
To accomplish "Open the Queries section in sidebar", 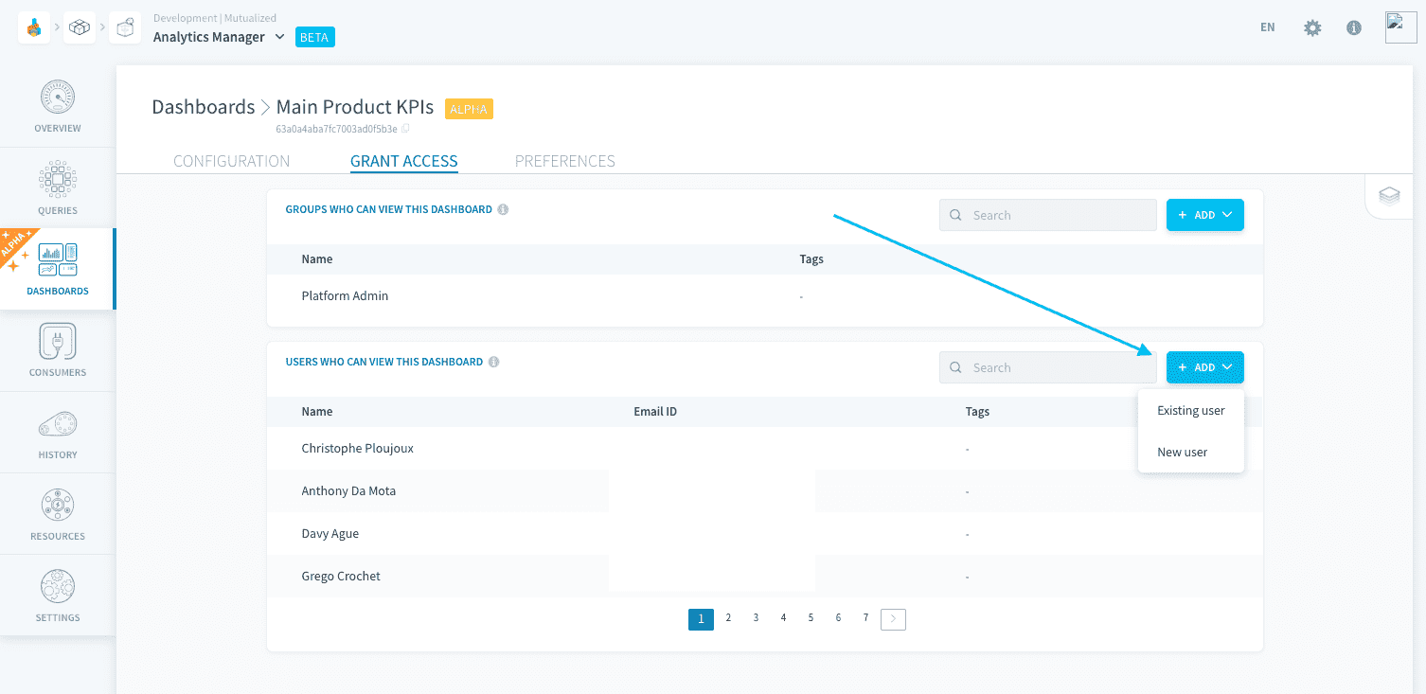I will (58, 188).
